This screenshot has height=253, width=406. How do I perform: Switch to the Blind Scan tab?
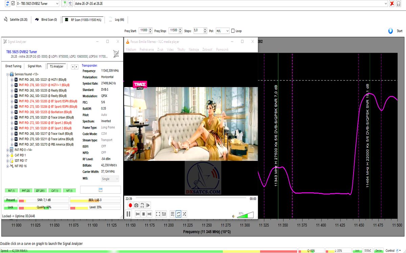[46, 20]
